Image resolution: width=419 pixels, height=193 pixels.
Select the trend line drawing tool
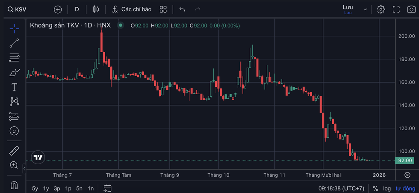[14, 42]
